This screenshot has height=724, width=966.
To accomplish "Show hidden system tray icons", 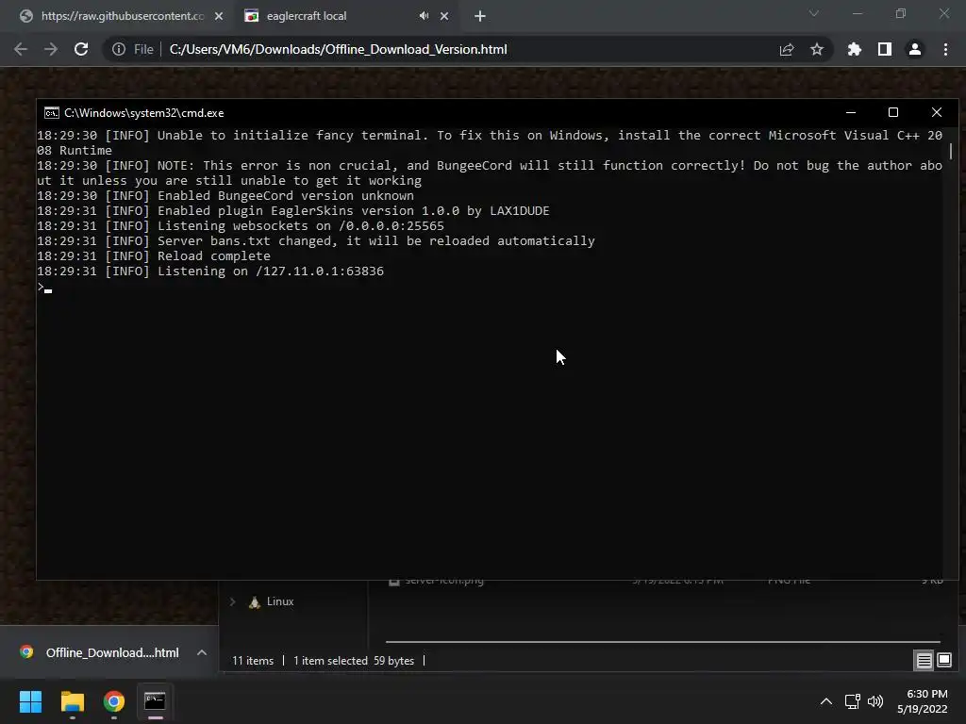I will pos(826,701).
